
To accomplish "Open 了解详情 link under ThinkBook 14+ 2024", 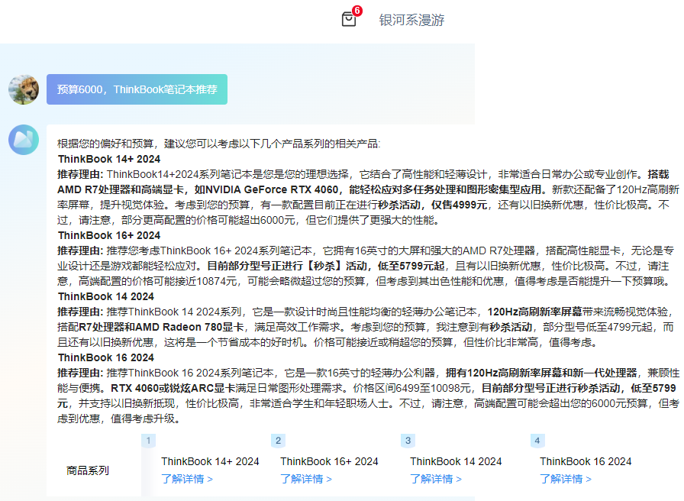I will (187, 479).
